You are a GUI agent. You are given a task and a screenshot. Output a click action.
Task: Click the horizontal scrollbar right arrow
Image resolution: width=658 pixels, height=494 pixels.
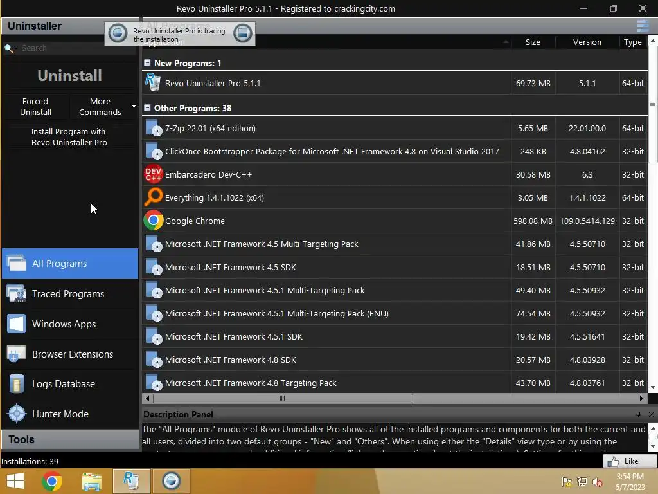(x=642, y=398)
